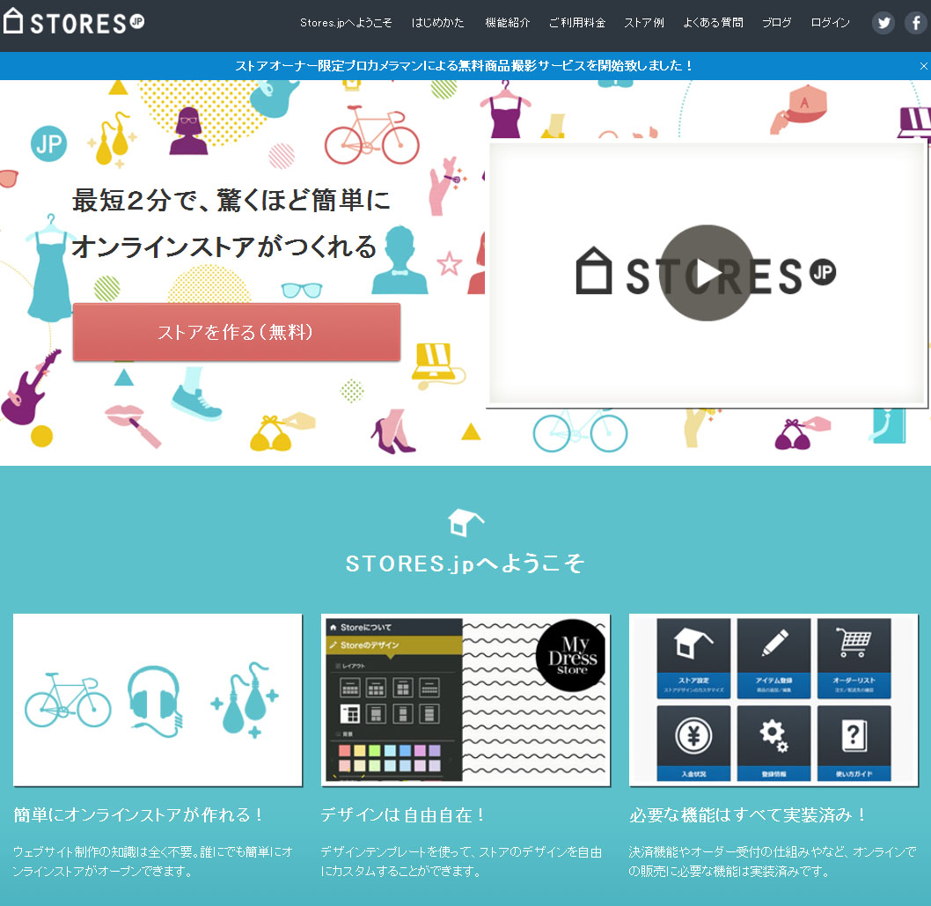The image size is (931, 906).
Task: Open 'ブログ' menu item
Action: coord(777,23)
